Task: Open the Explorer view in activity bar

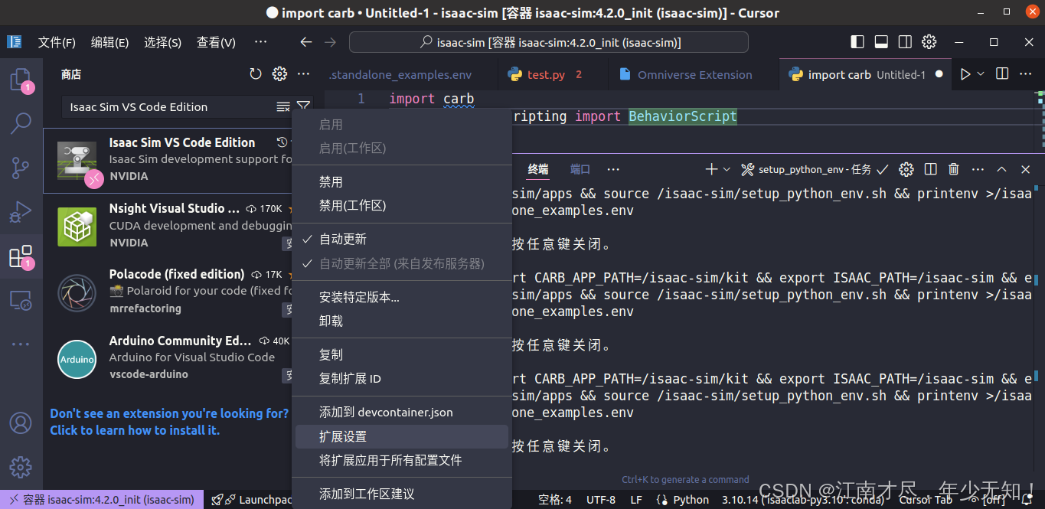Action: (x=21, y=80)
